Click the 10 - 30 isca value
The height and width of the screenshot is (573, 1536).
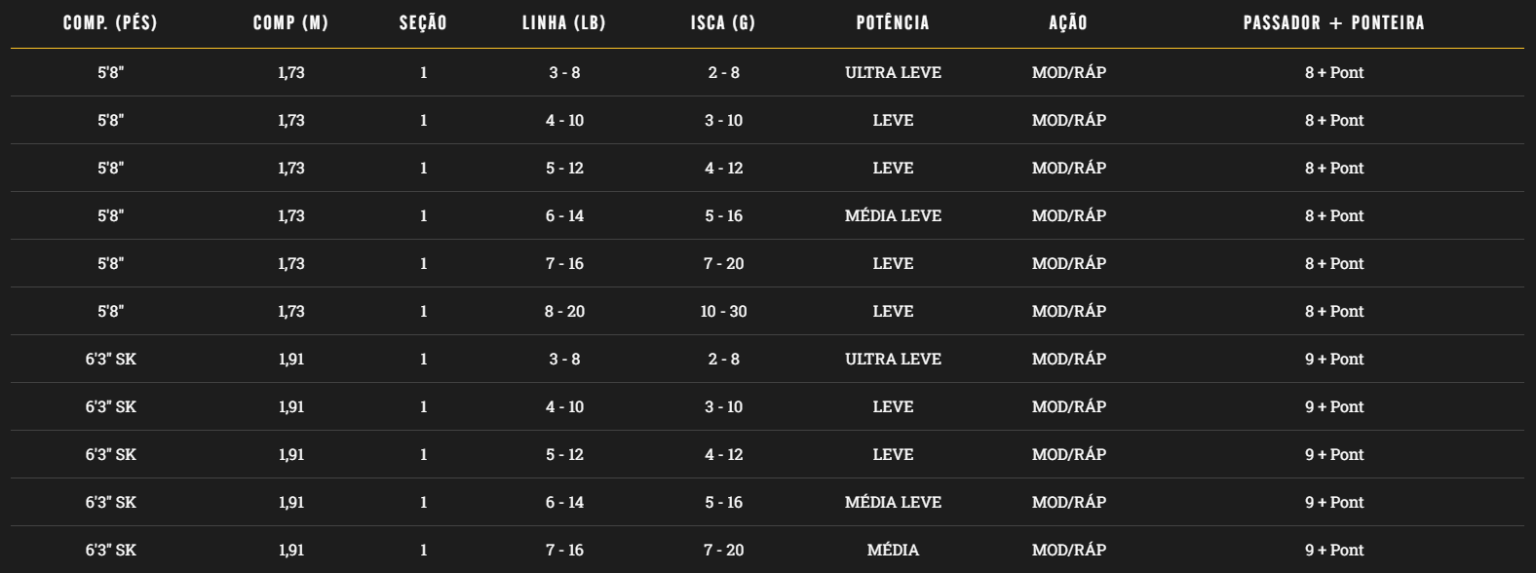[723, 311]
